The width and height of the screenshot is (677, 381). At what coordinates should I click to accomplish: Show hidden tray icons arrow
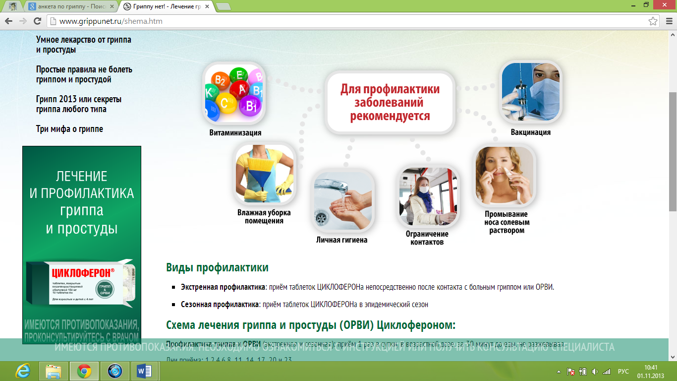(560, 372)
